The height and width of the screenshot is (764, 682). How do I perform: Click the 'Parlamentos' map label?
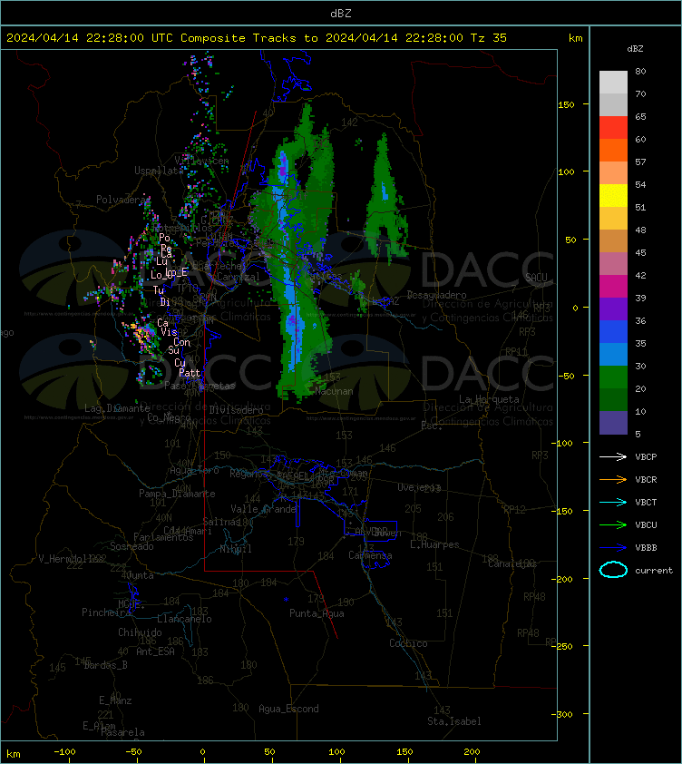[163, 537]
